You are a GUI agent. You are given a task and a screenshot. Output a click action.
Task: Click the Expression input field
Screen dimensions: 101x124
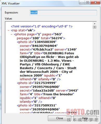coord(63,13)
